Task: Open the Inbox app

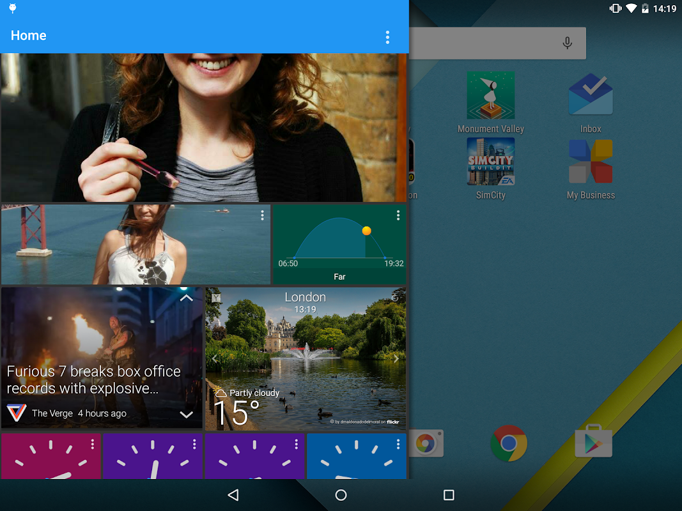Action: pyautogui.click(x=591, y=103)
